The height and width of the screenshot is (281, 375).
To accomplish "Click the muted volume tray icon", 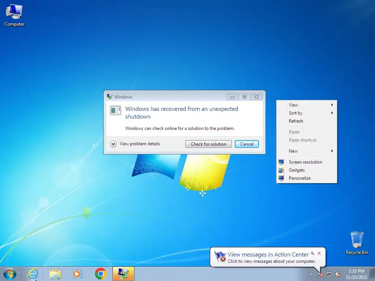I will pos(338,274).
